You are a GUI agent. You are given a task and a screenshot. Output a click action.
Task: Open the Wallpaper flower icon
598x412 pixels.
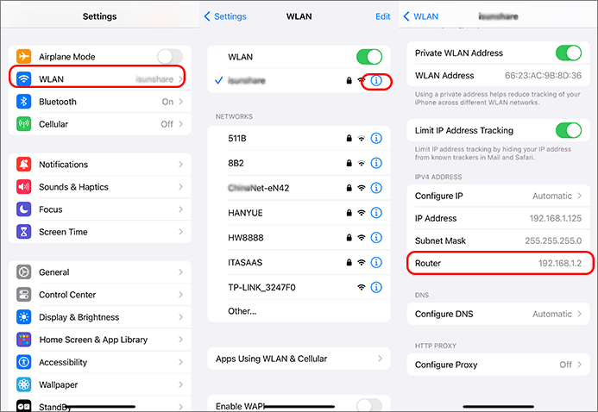click(x=23, y=384)
